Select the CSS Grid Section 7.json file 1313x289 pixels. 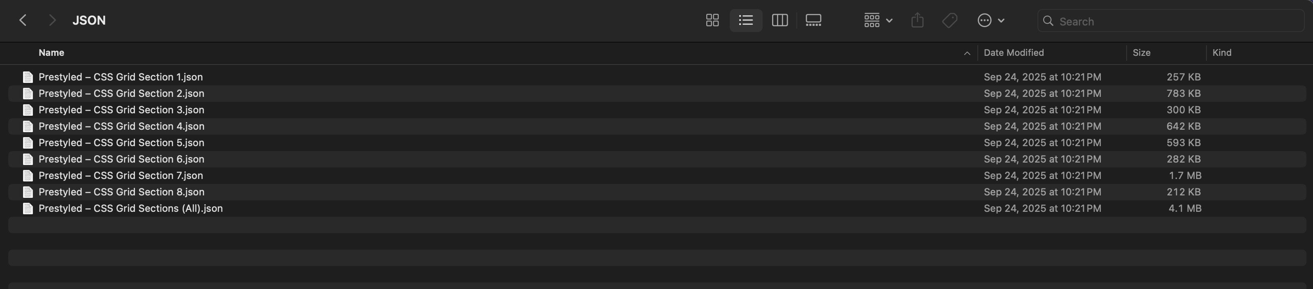[x=121, y=176]
